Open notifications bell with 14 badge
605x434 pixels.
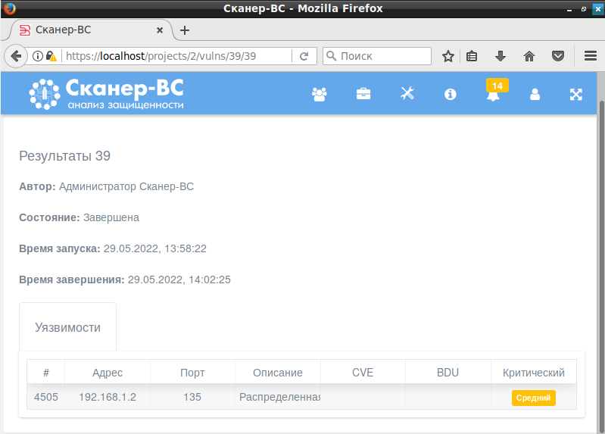point(495,90)
